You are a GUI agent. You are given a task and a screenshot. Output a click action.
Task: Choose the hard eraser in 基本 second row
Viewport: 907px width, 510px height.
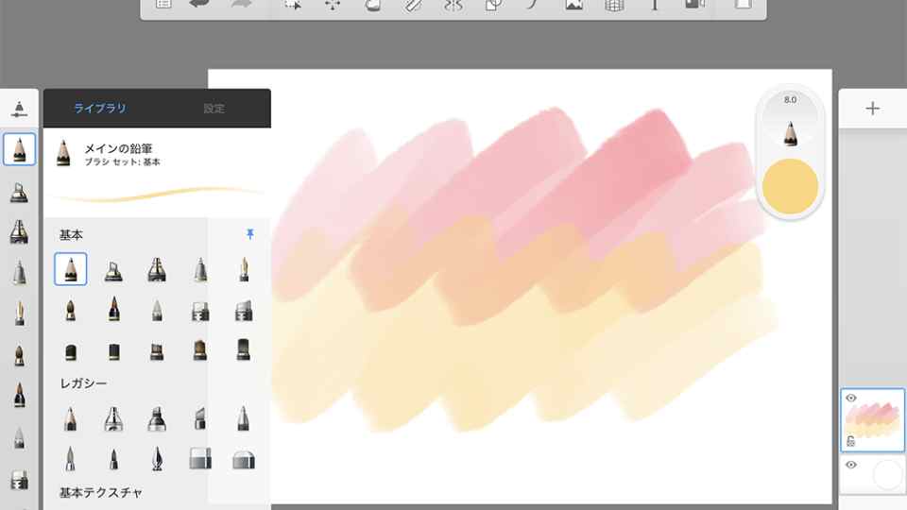pos(200,311)
